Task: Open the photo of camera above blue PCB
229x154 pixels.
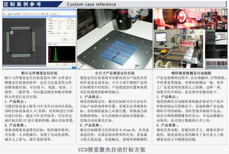Action: (x=115, y=39)
